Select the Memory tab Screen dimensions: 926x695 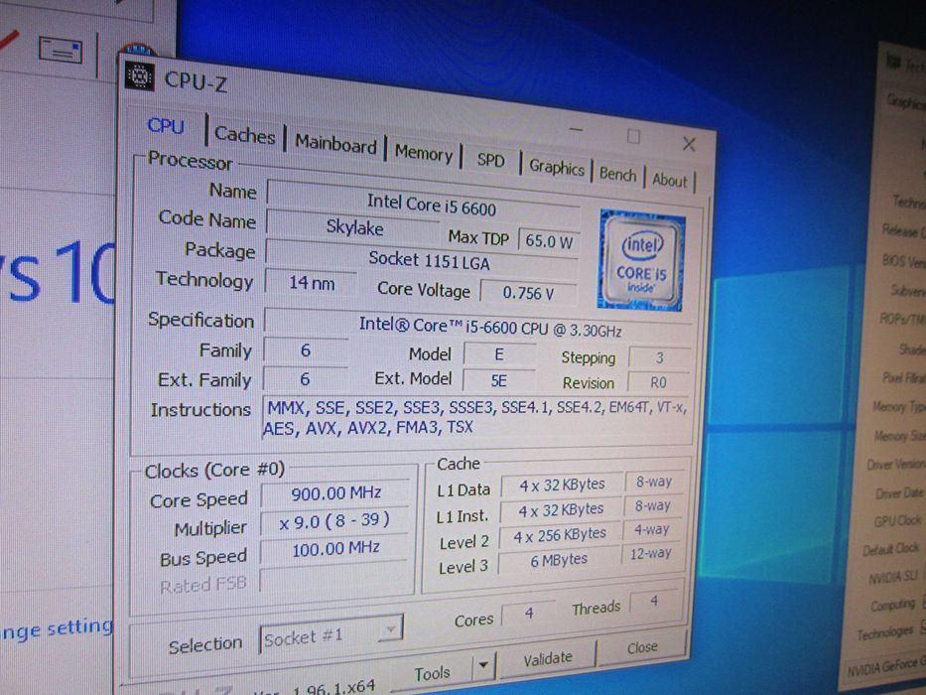click(x=424, y=153)
